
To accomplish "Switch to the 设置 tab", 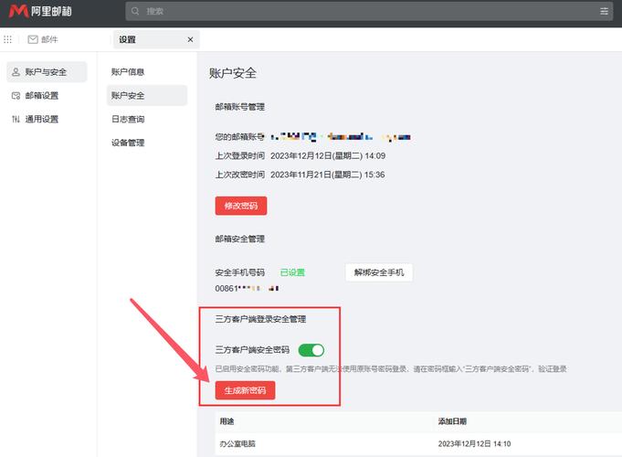I will tap(156, 39).
